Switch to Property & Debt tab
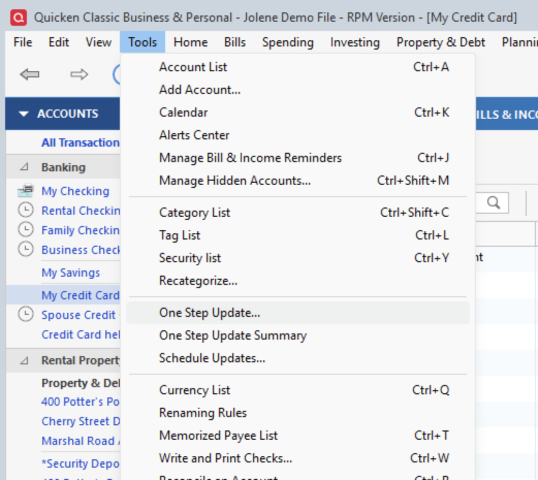Image resolution: width=538 pixels, height=480 pixels. 441,42
